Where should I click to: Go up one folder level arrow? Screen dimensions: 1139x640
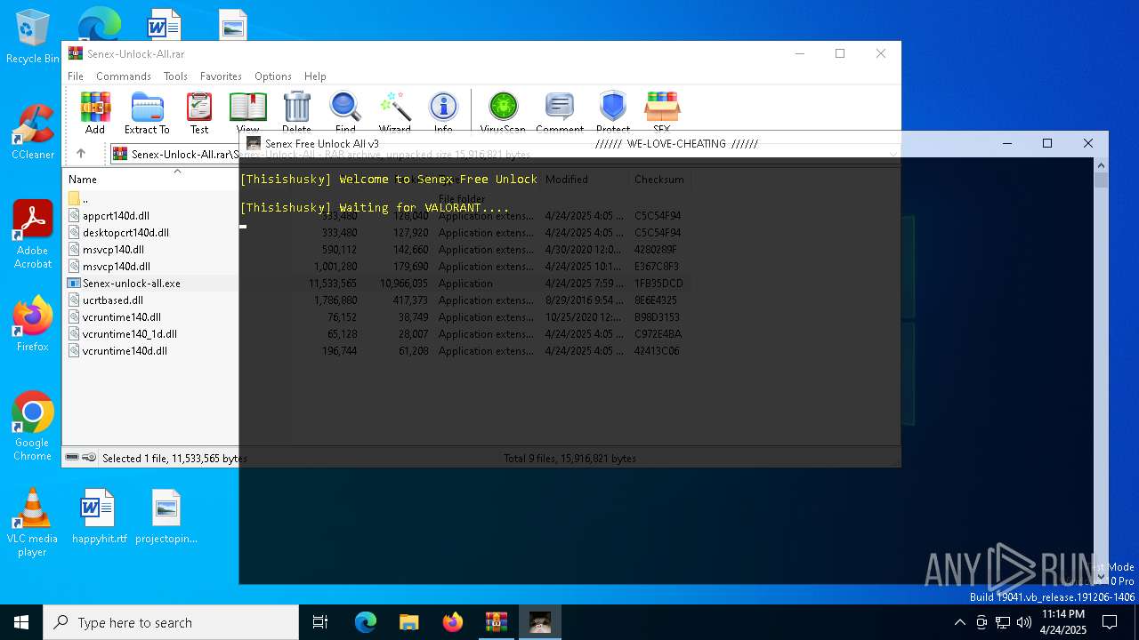tap(81, 154)
